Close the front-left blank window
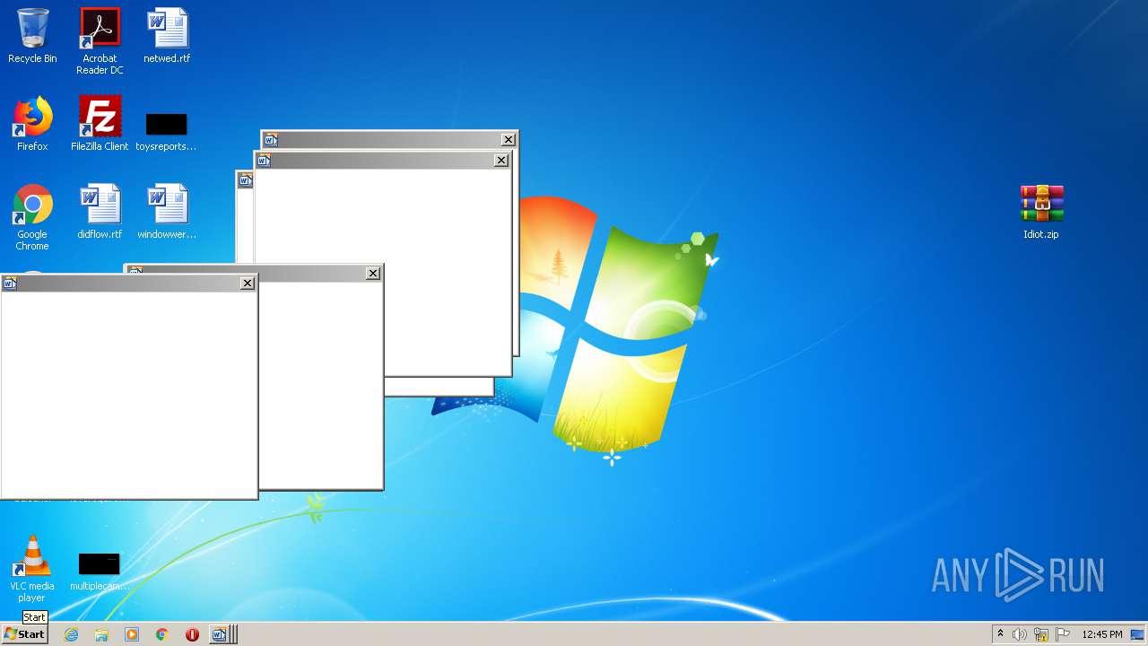Image resolution: width=1148 pixels, height=646 pixels. (x=248, y=284)
